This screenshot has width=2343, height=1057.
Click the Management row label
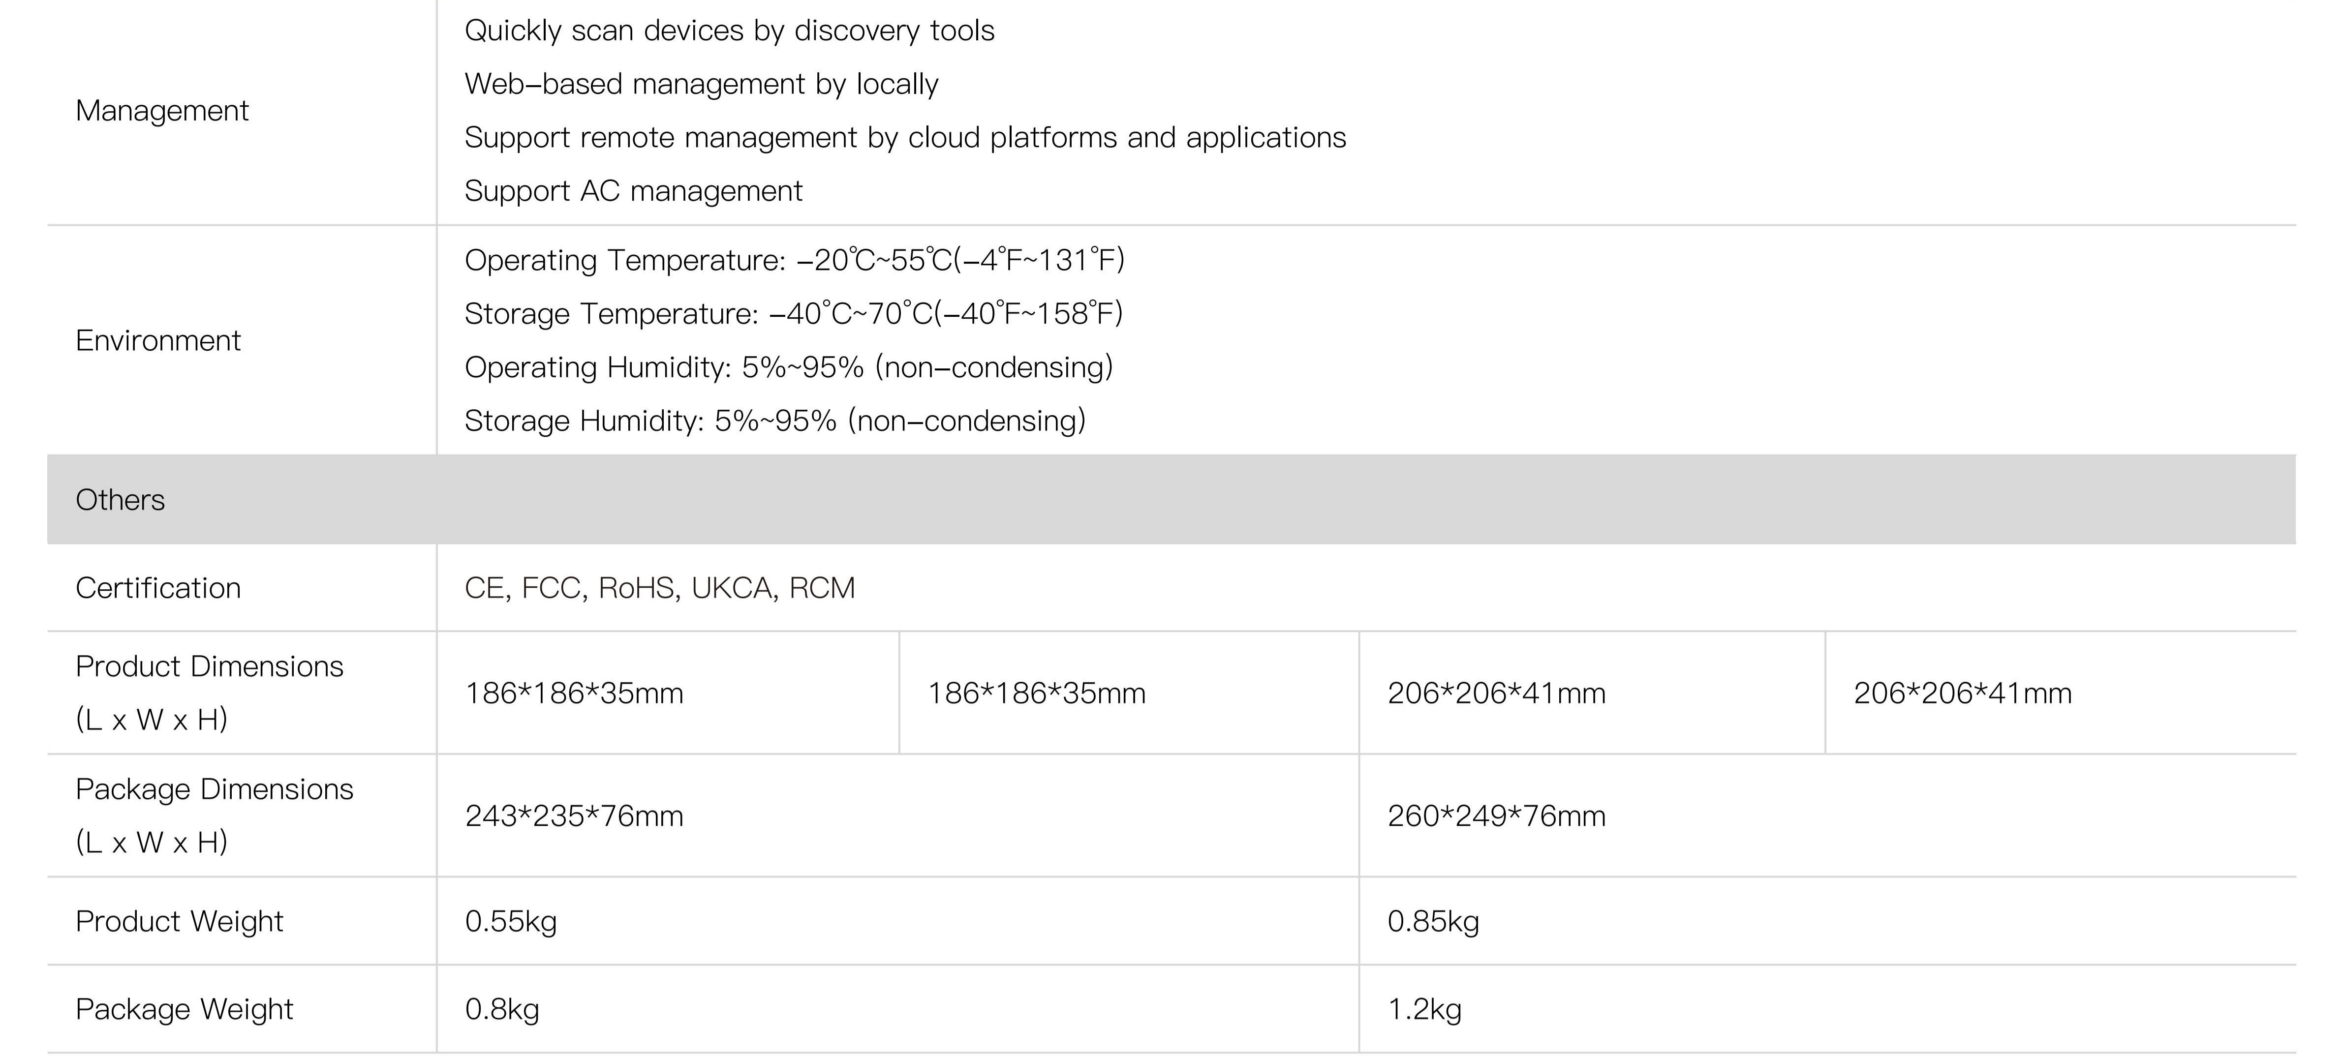coord(162,111)
